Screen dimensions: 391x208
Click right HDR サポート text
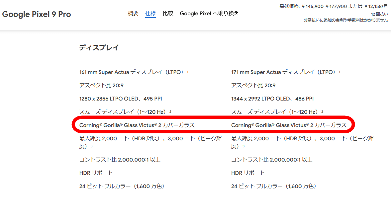(248, 173)
